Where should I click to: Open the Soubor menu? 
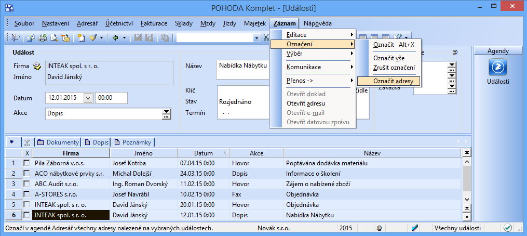pyautogui.click(x=24, y=23)
